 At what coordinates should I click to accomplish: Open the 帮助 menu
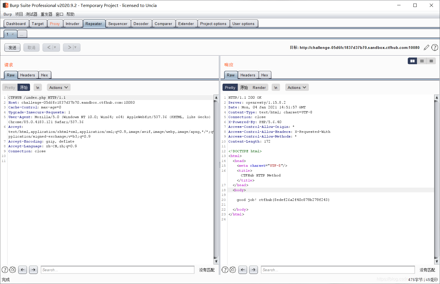click(70, 14)
